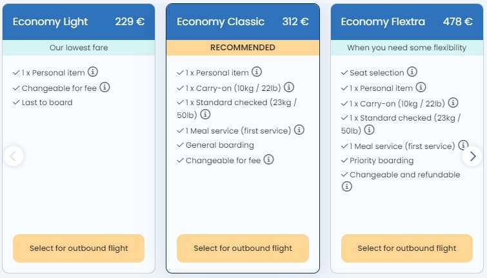This screenshot has height=278, width=487.
Task: Select Economy Light for outbound flight
Action: 79,248
